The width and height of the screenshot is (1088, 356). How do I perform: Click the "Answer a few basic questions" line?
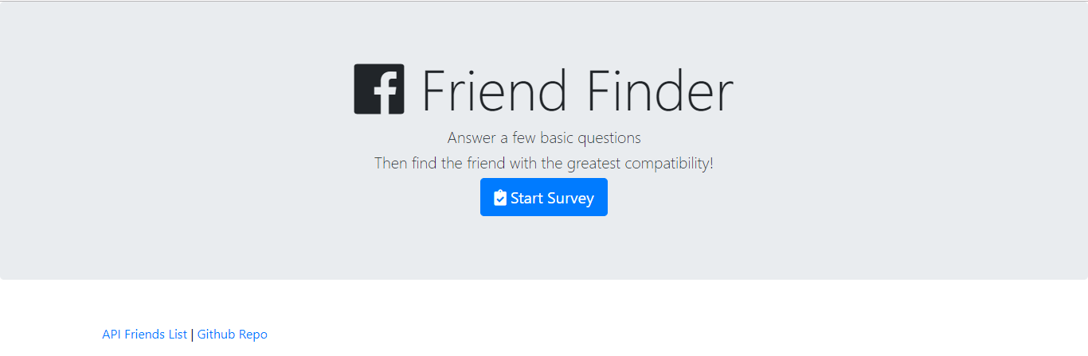tap(544, 138)
